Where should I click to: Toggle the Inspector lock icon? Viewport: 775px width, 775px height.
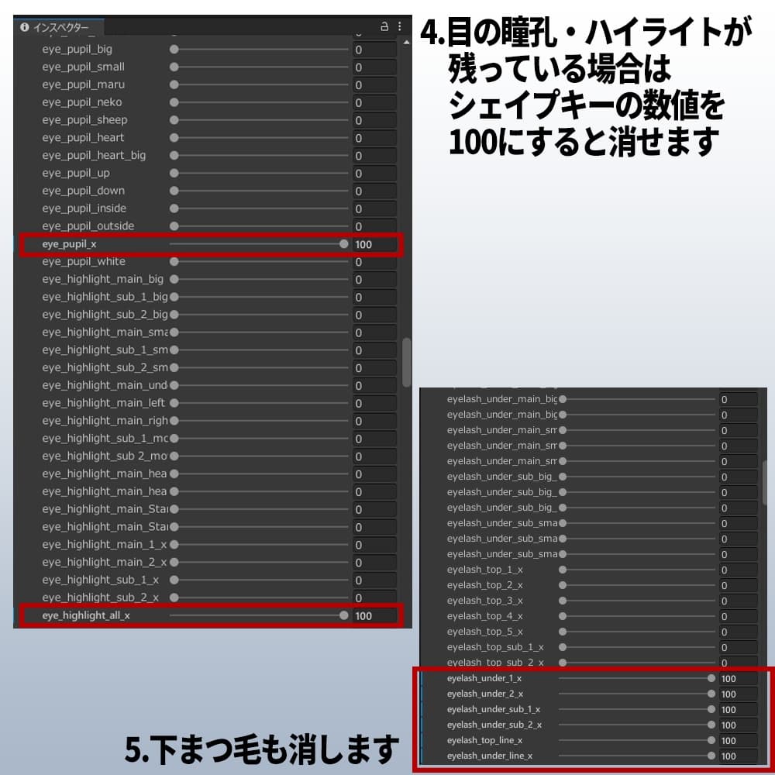[x=386, y=26]
